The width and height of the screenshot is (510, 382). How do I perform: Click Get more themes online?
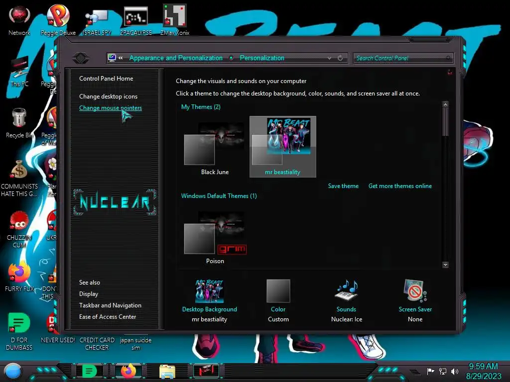pos(400,186)
